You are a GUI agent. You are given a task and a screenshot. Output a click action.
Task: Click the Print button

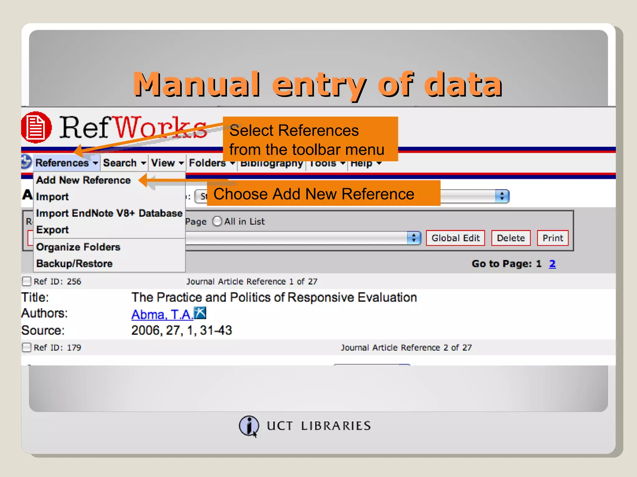click(553, 238)
